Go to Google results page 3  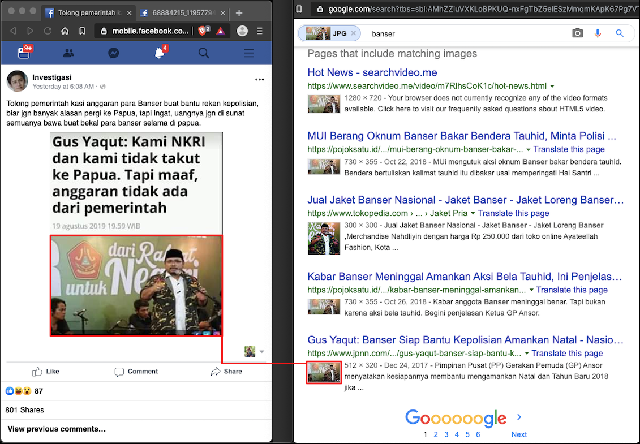pyautogui.click(x=446, y=434)
